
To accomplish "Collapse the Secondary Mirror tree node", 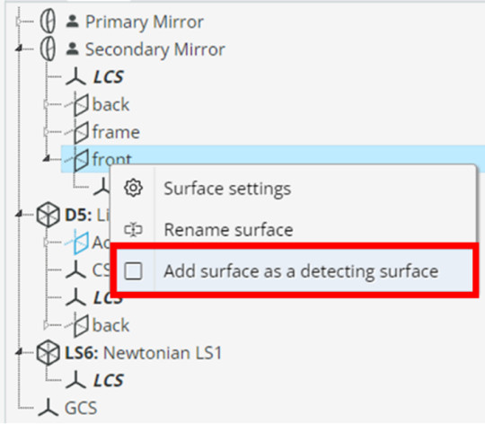I will click(x=19, y=49).
